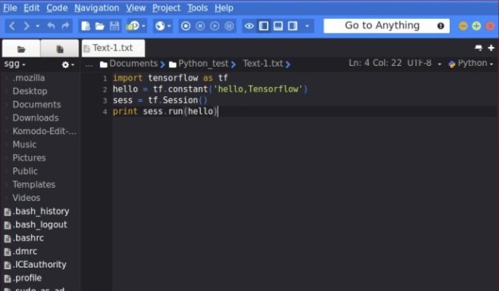Click the notification icon inside search field
This screenshot has width=499, height=291.
pos(441,26)
